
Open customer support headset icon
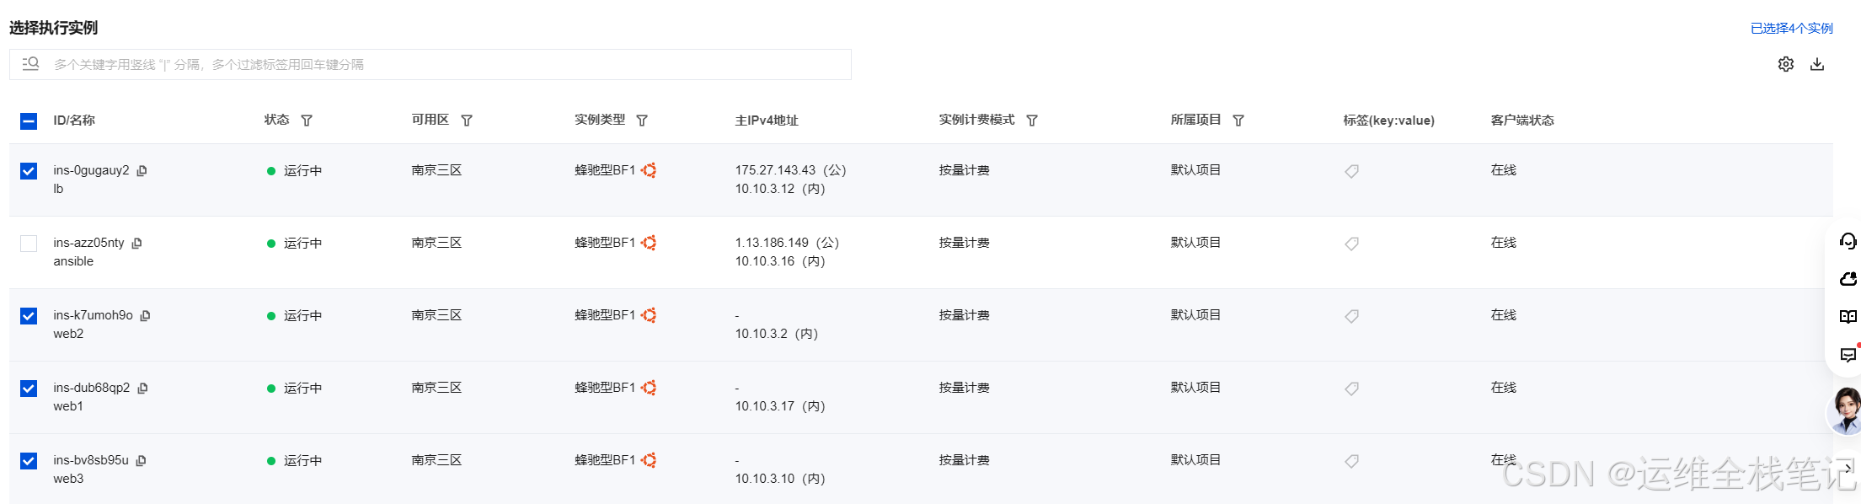pyautogui.click(x=1848, y=242)
